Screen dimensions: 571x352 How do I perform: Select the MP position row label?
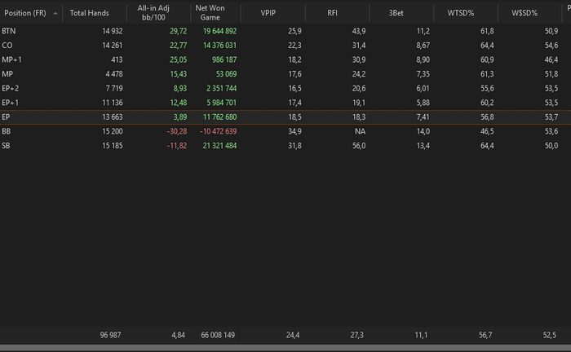point(7,74)
